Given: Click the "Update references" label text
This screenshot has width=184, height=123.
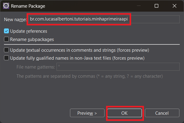Looking at the screenshot, I should coord(28,31).
